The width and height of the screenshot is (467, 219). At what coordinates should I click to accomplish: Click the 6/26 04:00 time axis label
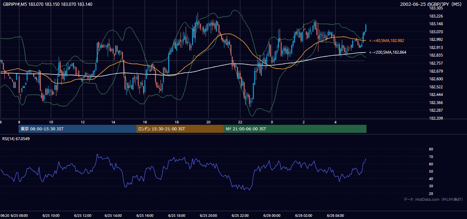pos(335,215)
